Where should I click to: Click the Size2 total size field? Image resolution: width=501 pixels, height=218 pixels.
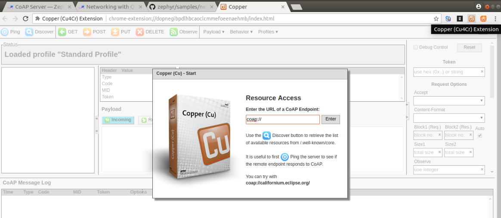[459, 152]
